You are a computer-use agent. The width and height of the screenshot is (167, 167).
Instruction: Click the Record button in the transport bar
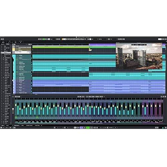point(92,128)
